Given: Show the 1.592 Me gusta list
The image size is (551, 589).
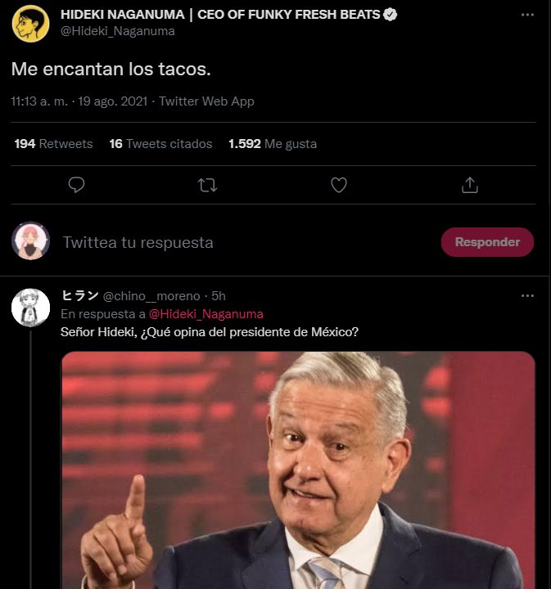Looking at the screenshot, I should [x=273, y=144].
